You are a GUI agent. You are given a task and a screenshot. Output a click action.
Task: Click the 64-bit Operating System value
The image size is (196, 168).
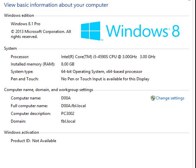pos(102,72)
